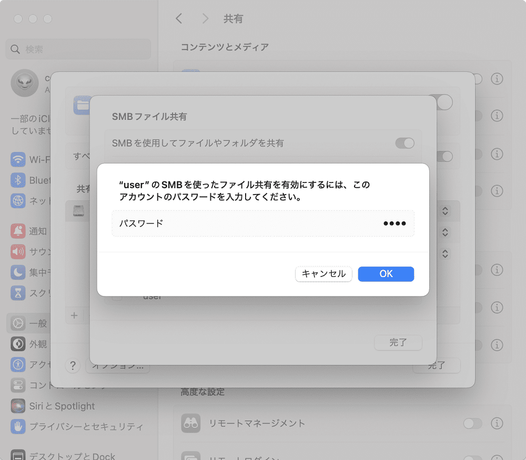The width and height of the screenshot is (526, 460).
Task: Click the キャンセル button
Action: coord(323,274)
